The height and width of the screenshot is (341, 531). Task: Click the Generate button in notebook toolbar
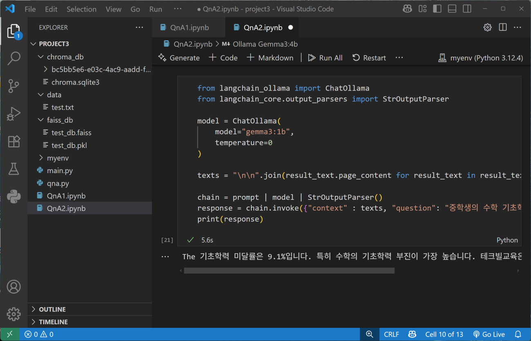pos(179,58)
